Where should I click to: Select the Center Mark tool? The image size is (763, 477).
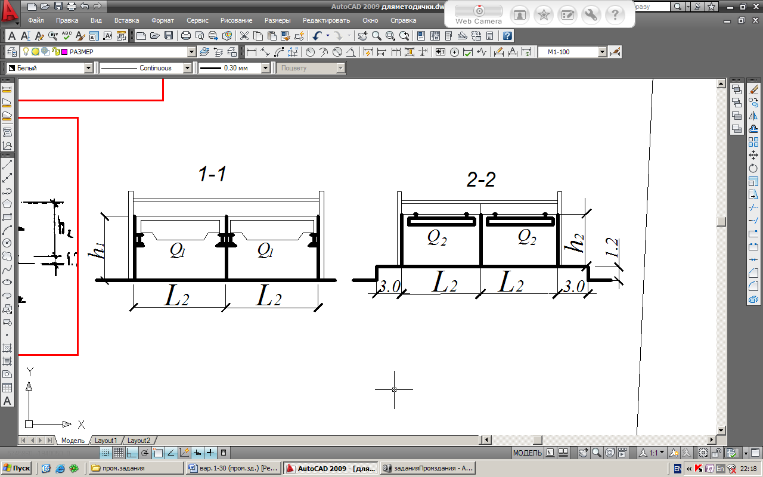click(x=454, y=52)
